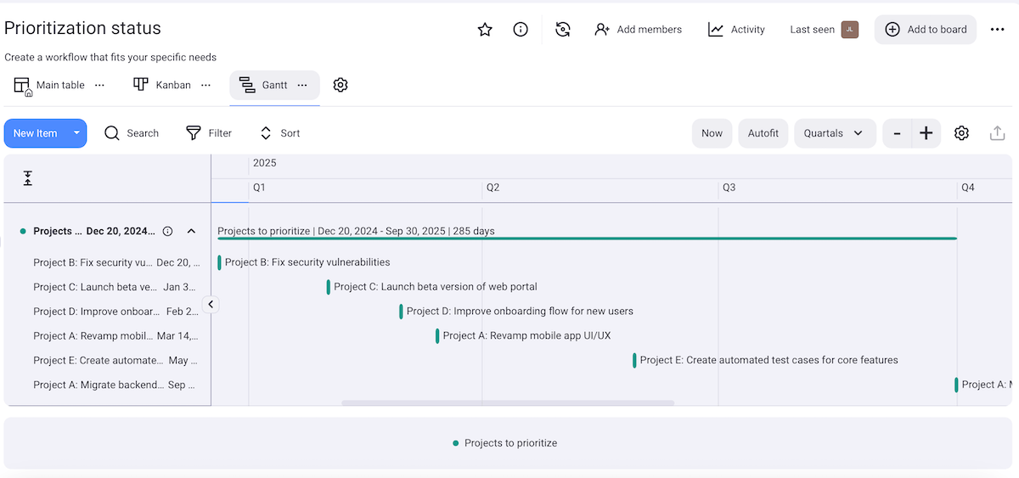Click the horizontal timeline scrollbar

[507, 402]
